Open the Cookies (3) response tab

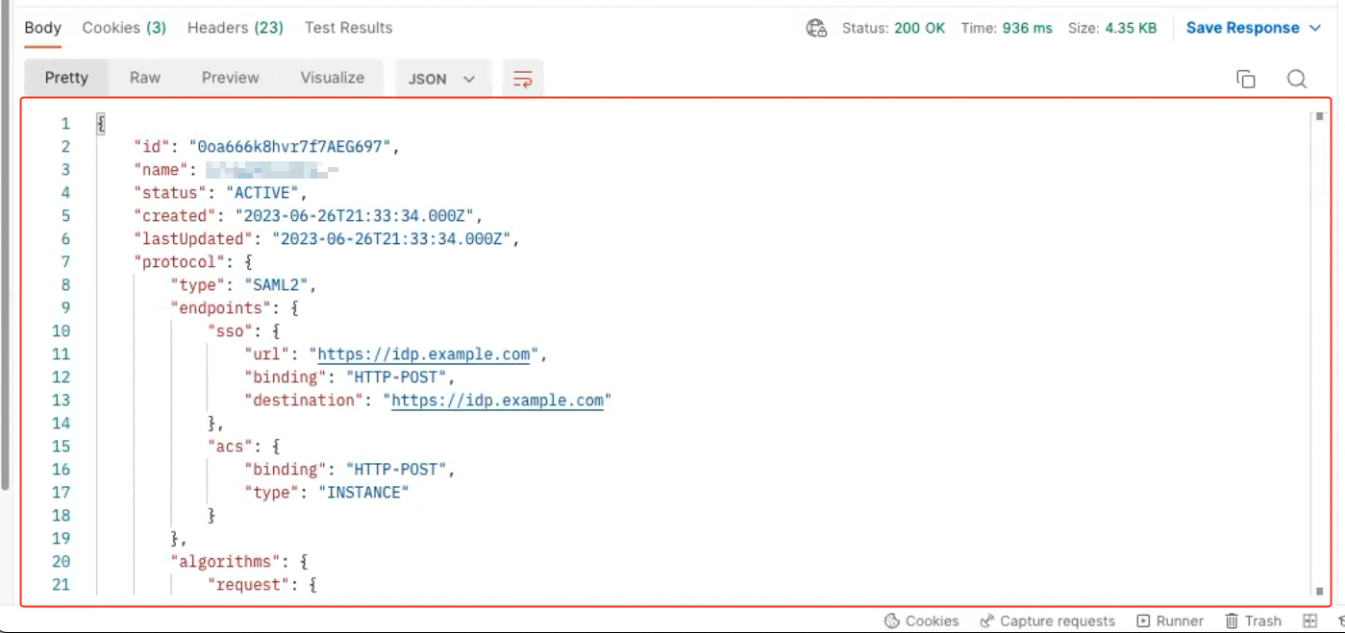tap(124, 28)
